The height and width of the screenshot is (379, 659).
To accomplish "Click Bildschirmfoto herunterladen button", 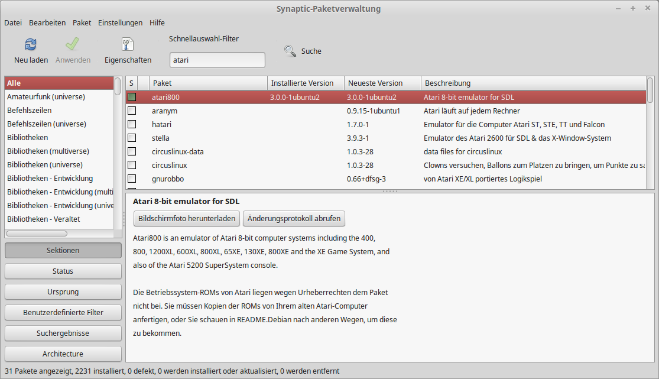I will 187,218.
